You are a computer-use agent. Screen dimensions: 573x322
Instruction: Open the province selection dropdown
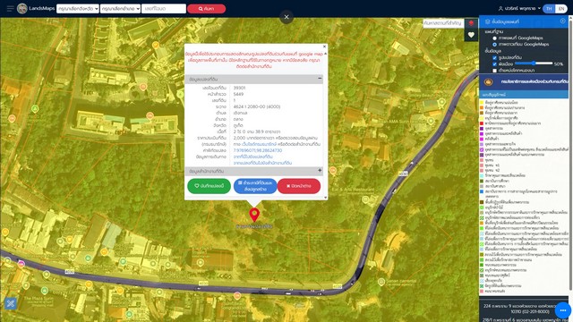[78, 8]
